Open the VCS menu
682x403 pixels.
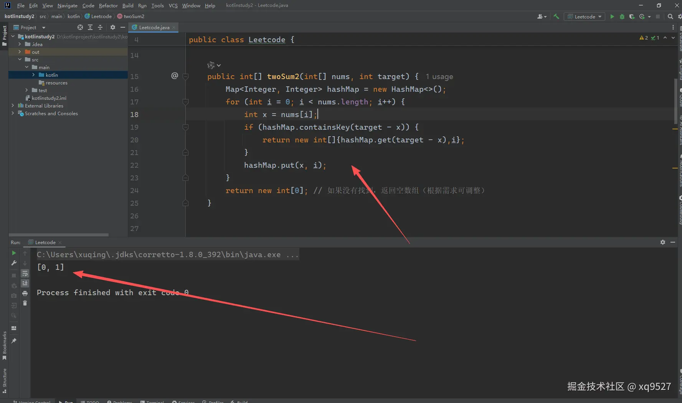coord(173,5)
